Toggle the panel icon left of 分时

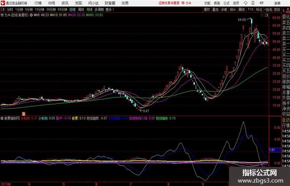2,9
